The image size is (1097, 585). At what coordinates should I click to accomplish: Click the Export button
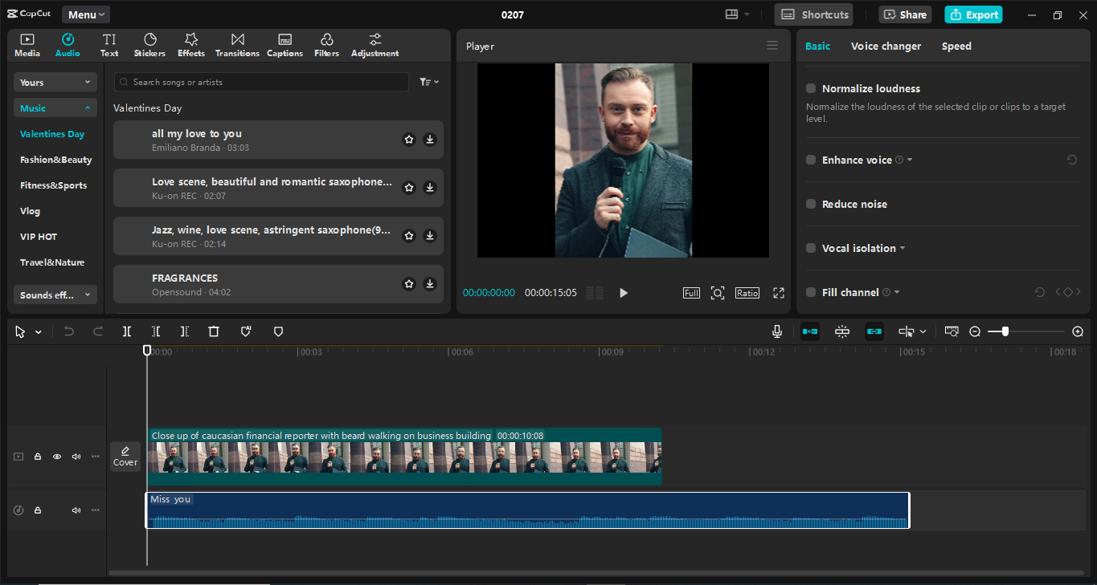[x=973, y=14]
